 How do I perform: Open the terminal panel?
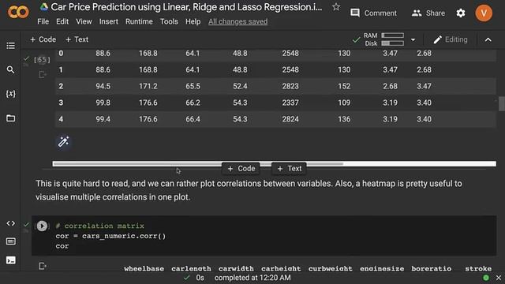(x=10, y=260)
